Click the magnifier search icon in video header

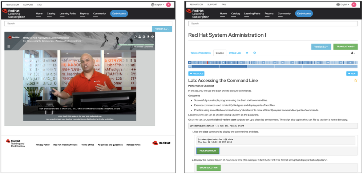pyautogui.click(x=136, y=37)
